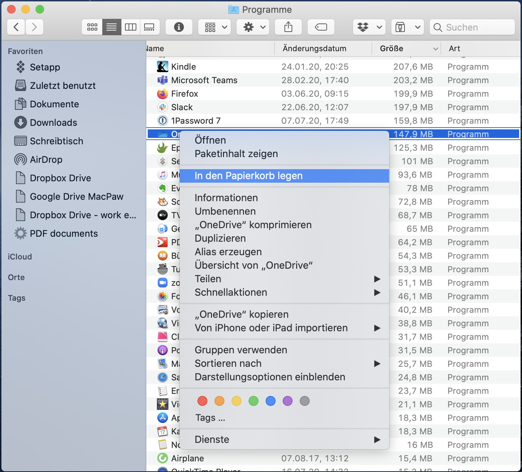Choose Duplizieren in context menu

tap(284, 238)
